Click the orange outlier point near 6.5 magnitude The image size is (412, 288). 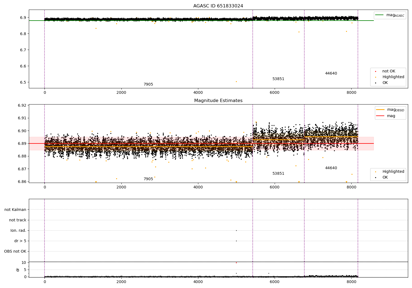click(x=236, y=81)
